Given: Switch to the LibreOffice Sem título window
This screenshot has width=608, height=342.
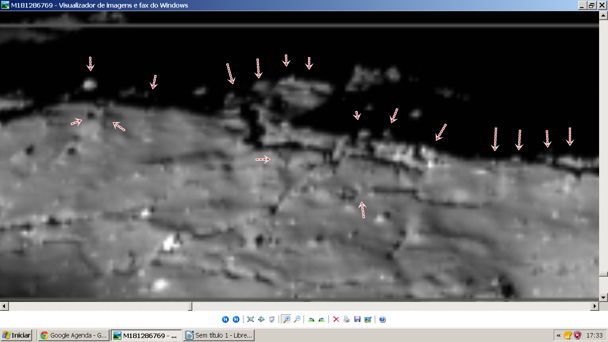Looking at the screenshot, I should coord(219,335).
